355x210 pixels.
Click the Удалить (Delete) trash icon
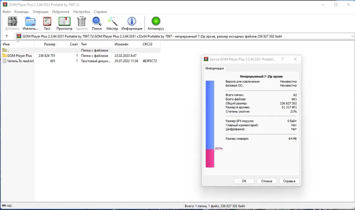click(82, 22)
